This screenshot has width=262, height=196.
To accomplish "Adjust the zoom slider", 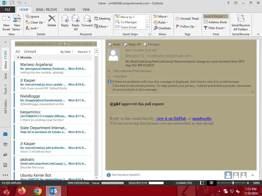I will tap(233, 183).
